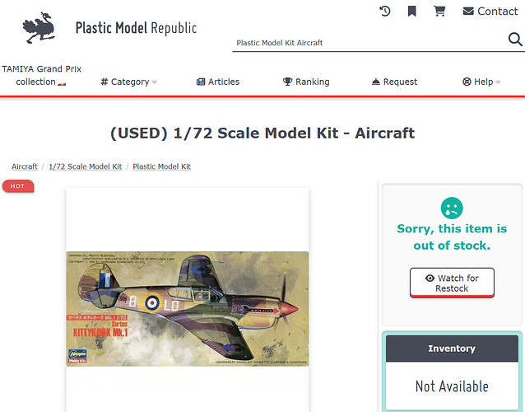Click the Plastic Model Republic bird logo
Viewport: 525px width, 412px height.
click(x=39, y=28)
